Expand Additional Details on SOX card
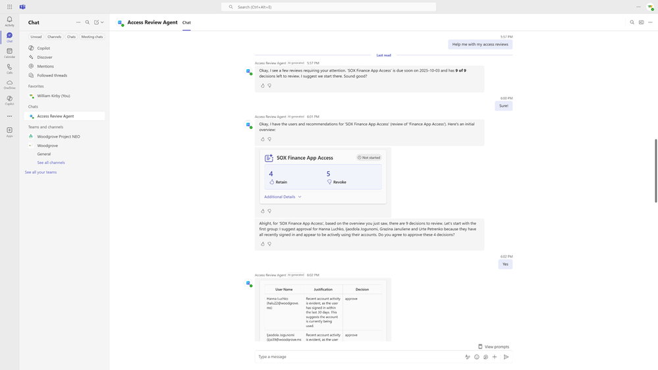Screen dimensions: 658x370 click(283, 197)
